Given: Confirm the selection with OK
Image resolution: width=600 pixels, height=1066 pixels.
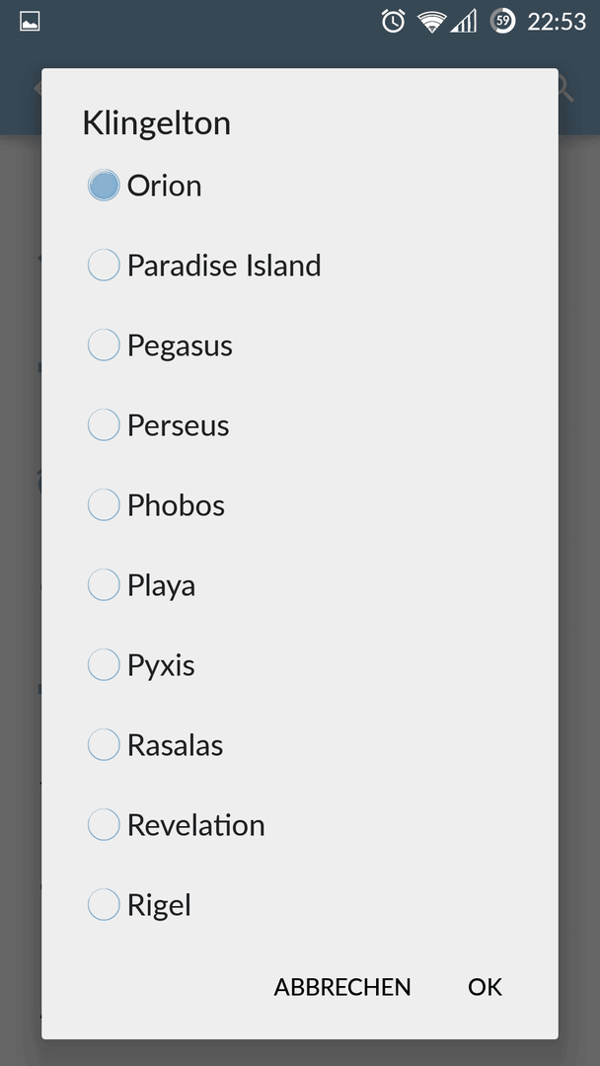Looking at the screenshot, I should (486, 987).
